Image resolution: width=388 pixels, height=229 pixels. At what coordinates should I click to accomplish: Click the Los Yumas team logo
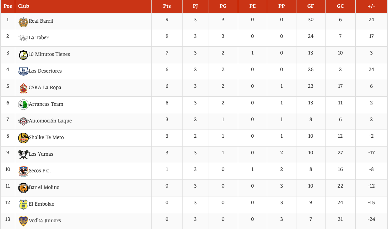click(x=23, y=154)
